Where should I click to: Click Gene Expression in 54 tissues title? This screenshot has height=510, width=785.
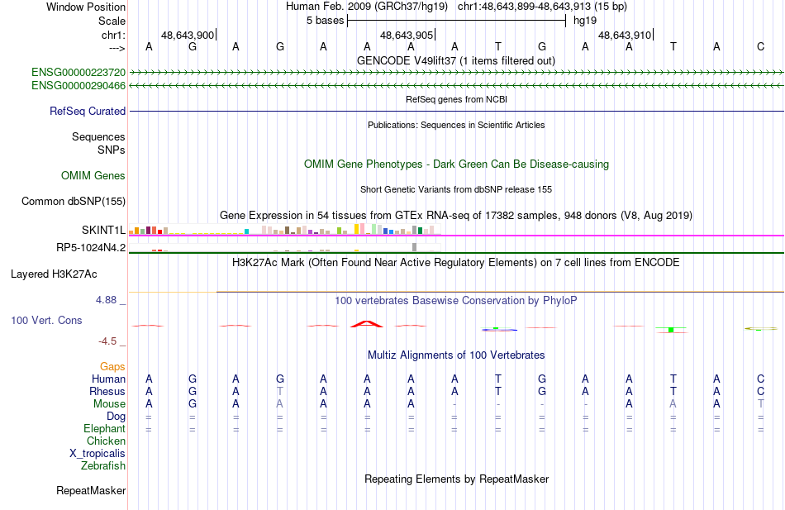coord(456,216)
